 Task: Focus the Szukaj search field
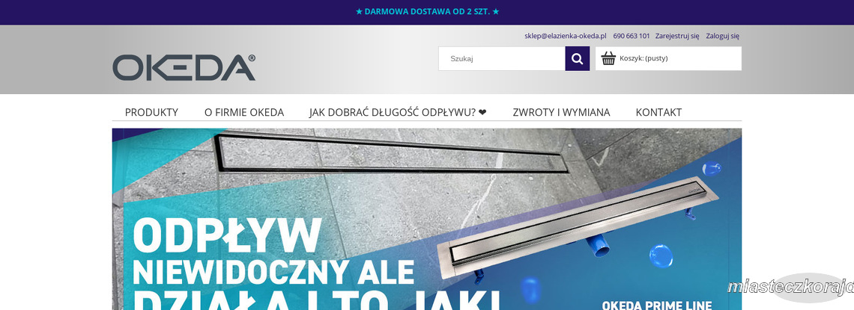[x=502, y=58]
